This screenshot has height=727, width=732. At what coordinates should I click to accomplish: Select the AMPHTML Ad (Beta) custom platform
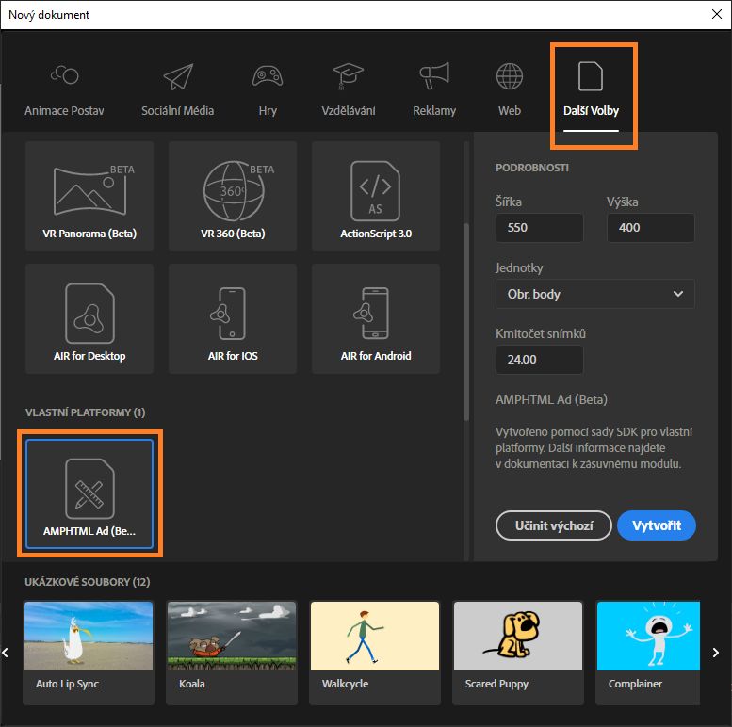[89, 493]
